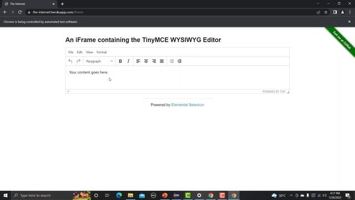Dismiss the automated test software banner

click(x=349, y=22)
